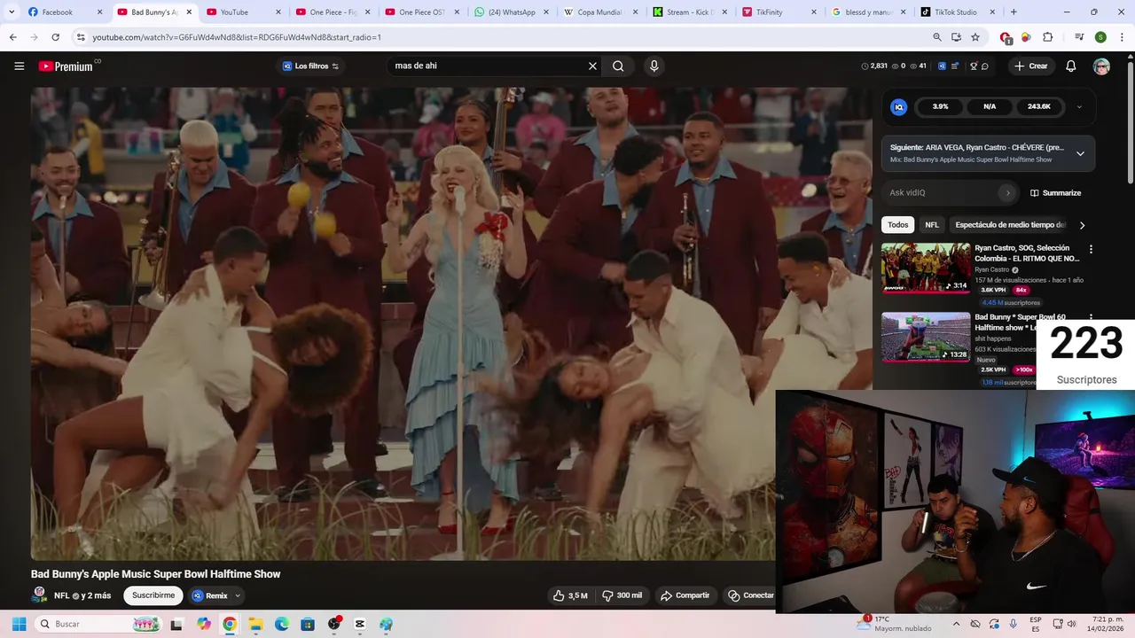The width and height of the screenshot is (1135, 638).
Task: Click the Compartir share button
Action: coord(685,595)
